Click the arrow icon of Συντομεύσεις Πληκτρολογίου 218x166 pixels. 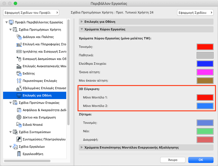pyautogui.click(x=19, y=139)
